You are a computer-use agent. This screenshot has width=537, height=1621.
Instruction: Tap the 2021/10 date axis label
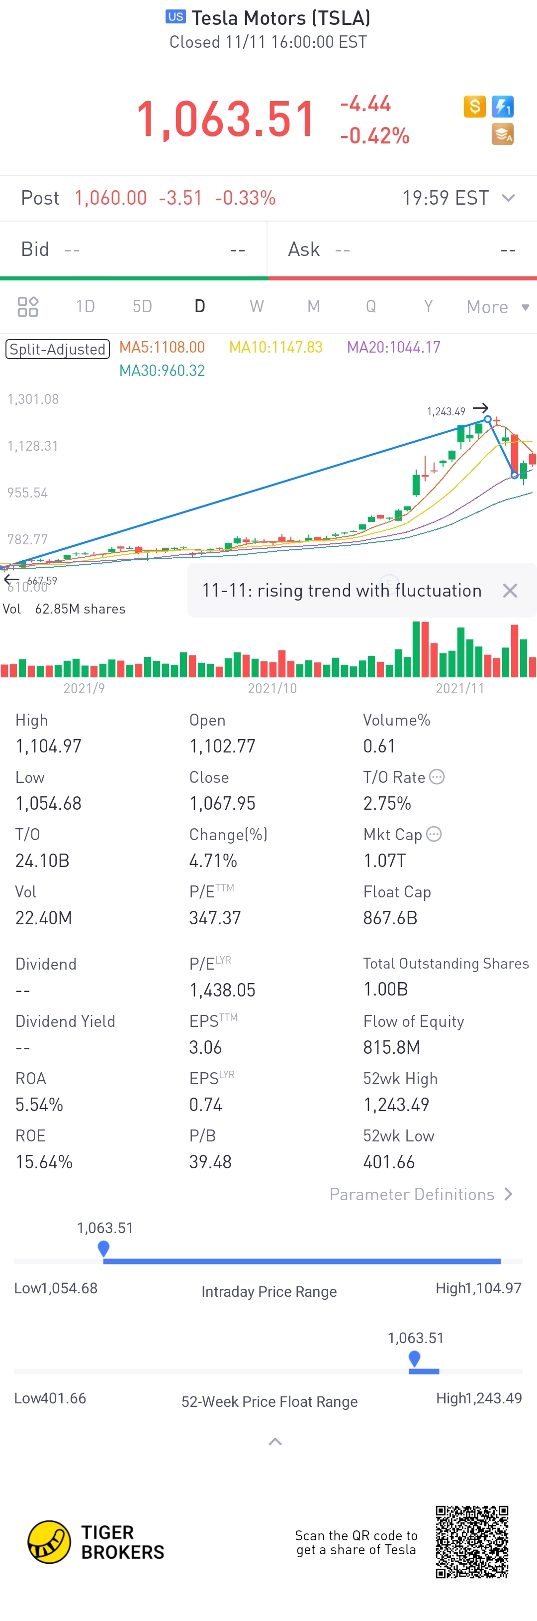tap(272, 688)
